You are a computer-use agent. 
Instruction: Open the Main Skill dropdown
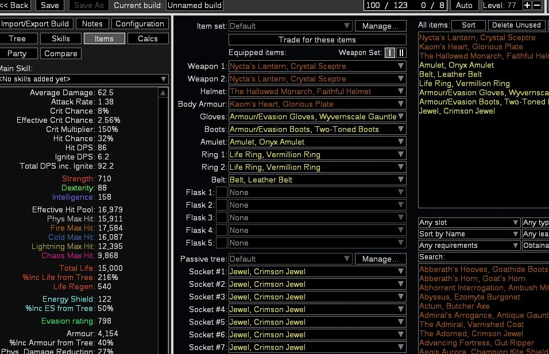tap(83, 79)
